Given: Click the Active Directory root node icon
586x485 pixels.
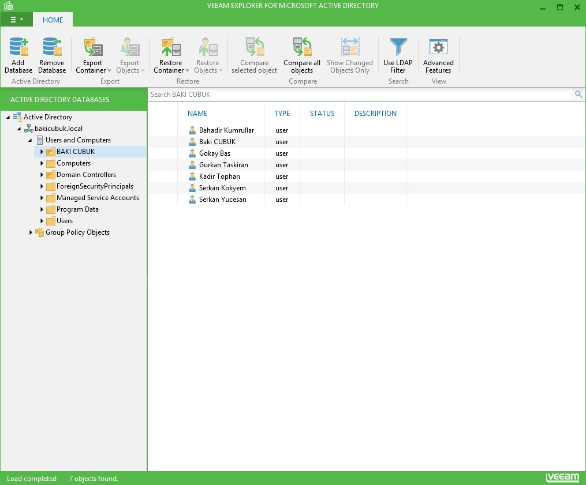Looking at the screenshot, I should click(x=17, y=117).
